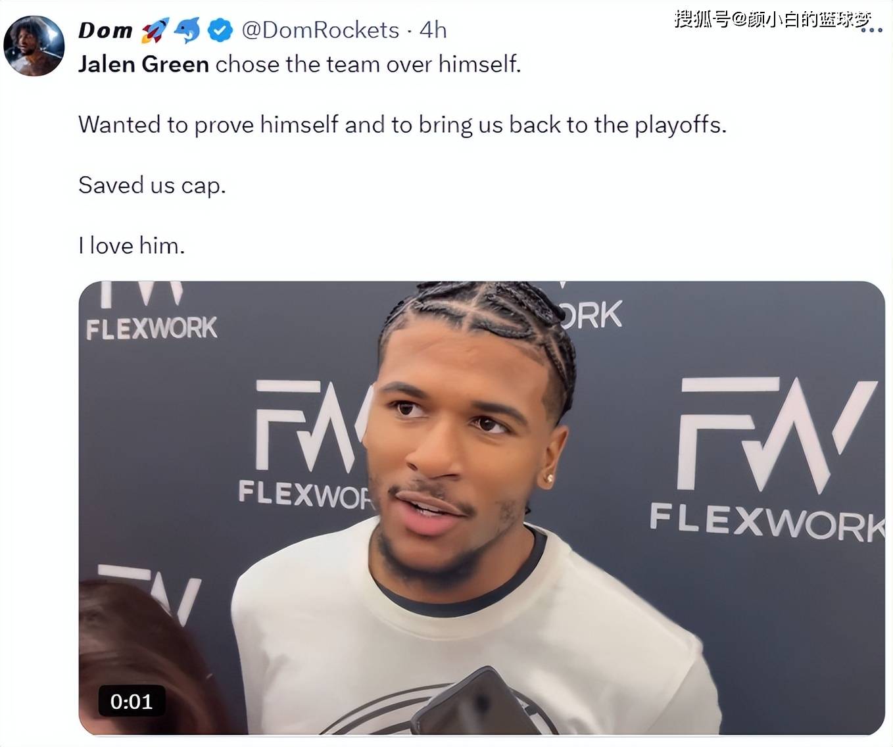Play the Jalen Green interview video

tap(481, 508)
